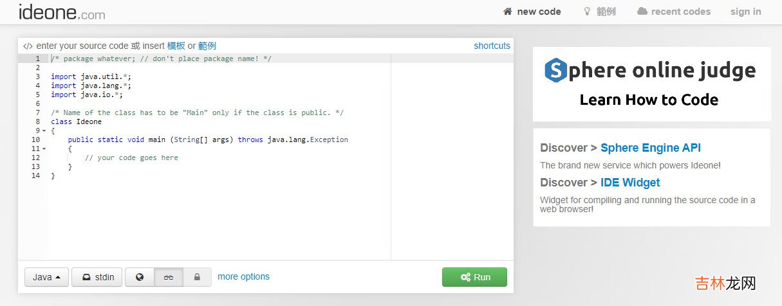Select secret visibility glasses icon
782x306 pixels.
pos(169,277)
